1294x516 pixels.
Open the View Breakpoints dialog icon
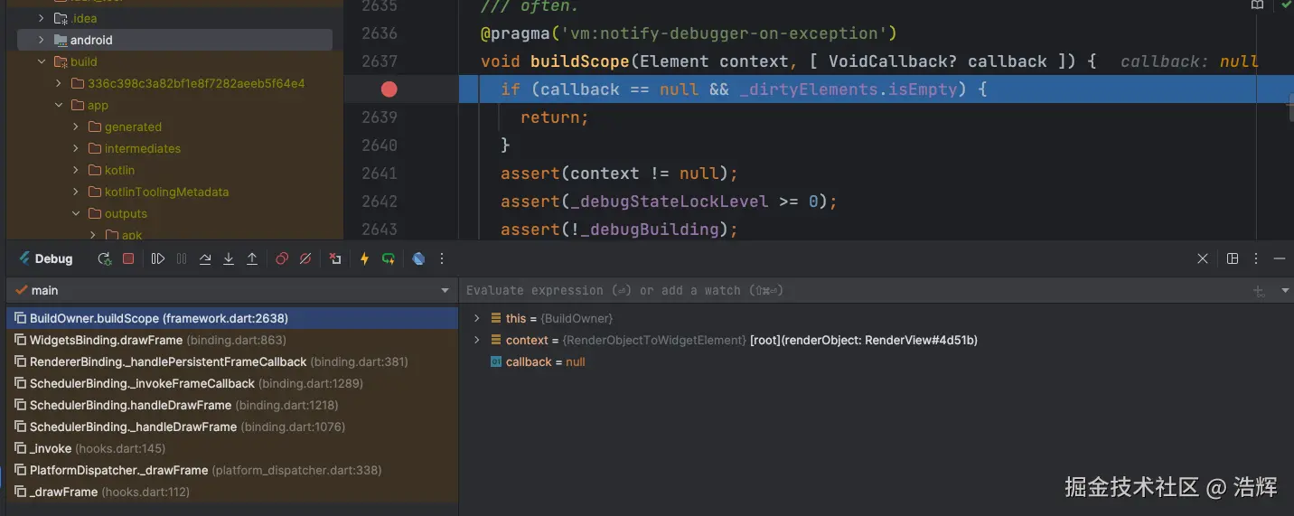[282, 258]
